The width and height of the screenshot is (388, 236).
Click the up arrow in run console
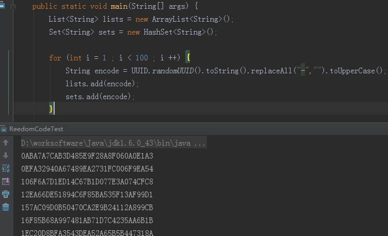click(6, 143)
